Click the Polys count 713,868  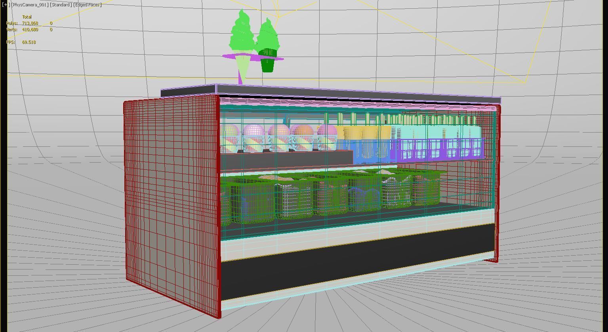[x=30, y=23]
